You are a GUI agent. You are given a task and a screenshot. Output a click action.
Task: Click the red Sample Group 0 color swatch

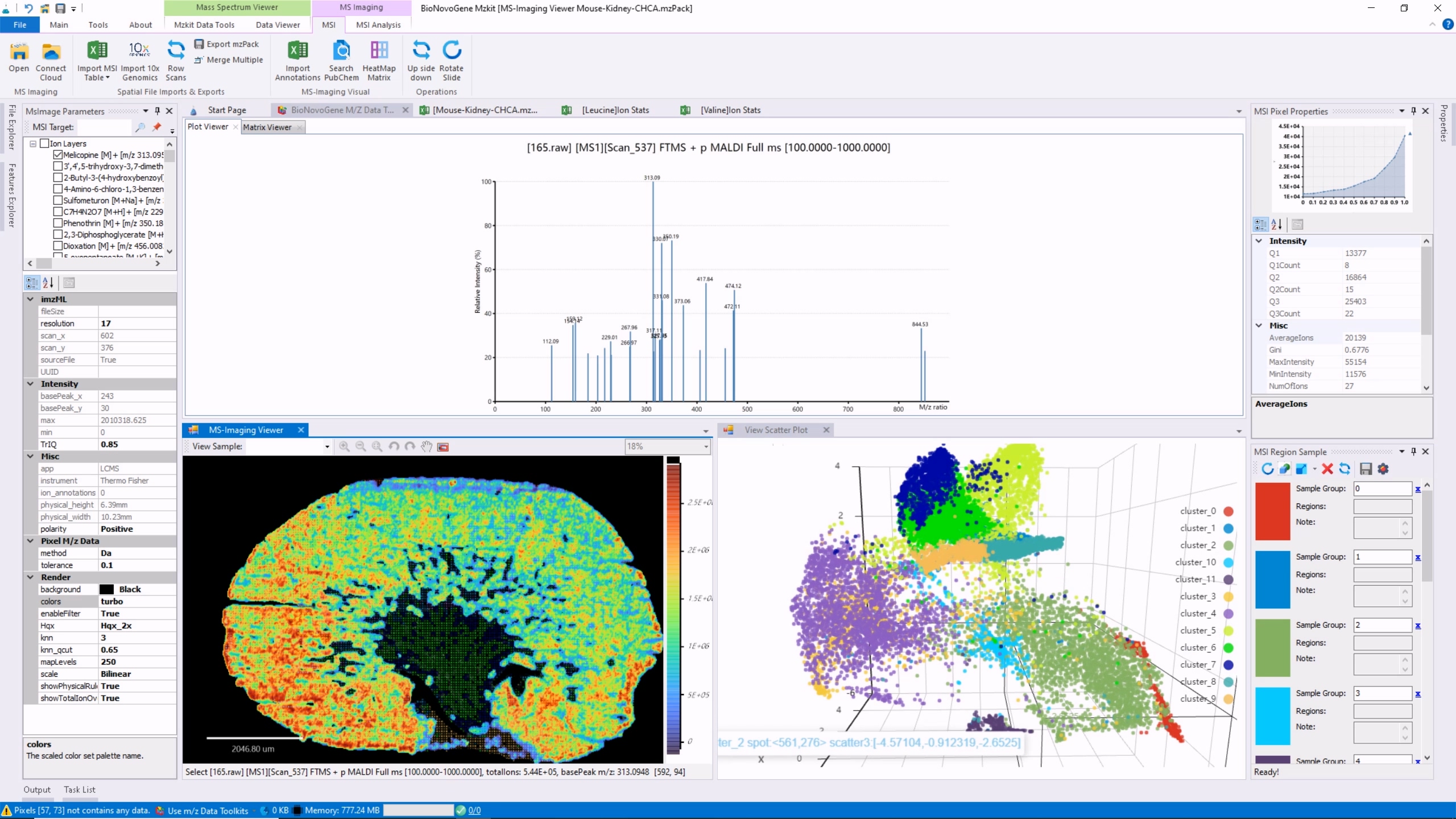(x=1272, y=511)
